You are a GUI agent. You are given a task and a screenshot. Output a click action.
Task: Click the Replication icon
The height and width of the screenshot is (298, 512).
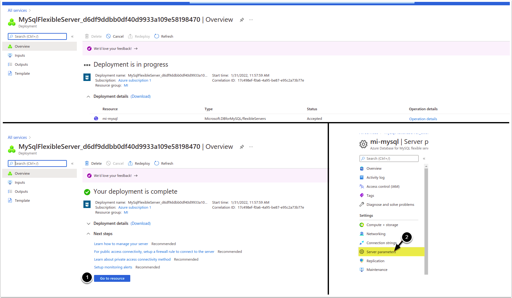[362, 261]
